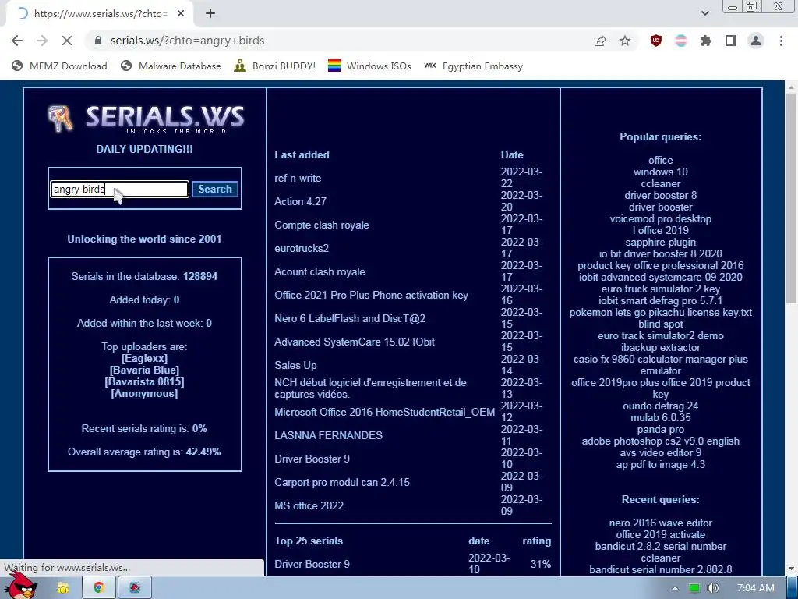The height and width of the screenshot is (599, 798).
Task: Open ref-n-write serial entry
Action: 298,179
